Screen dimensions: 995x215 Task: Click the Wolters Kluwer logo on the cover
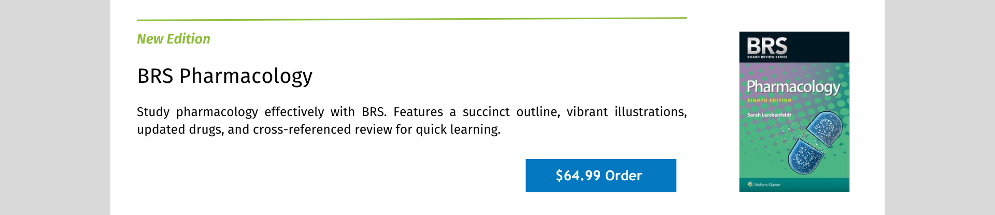pyautogui.click(x=764, y=184)
